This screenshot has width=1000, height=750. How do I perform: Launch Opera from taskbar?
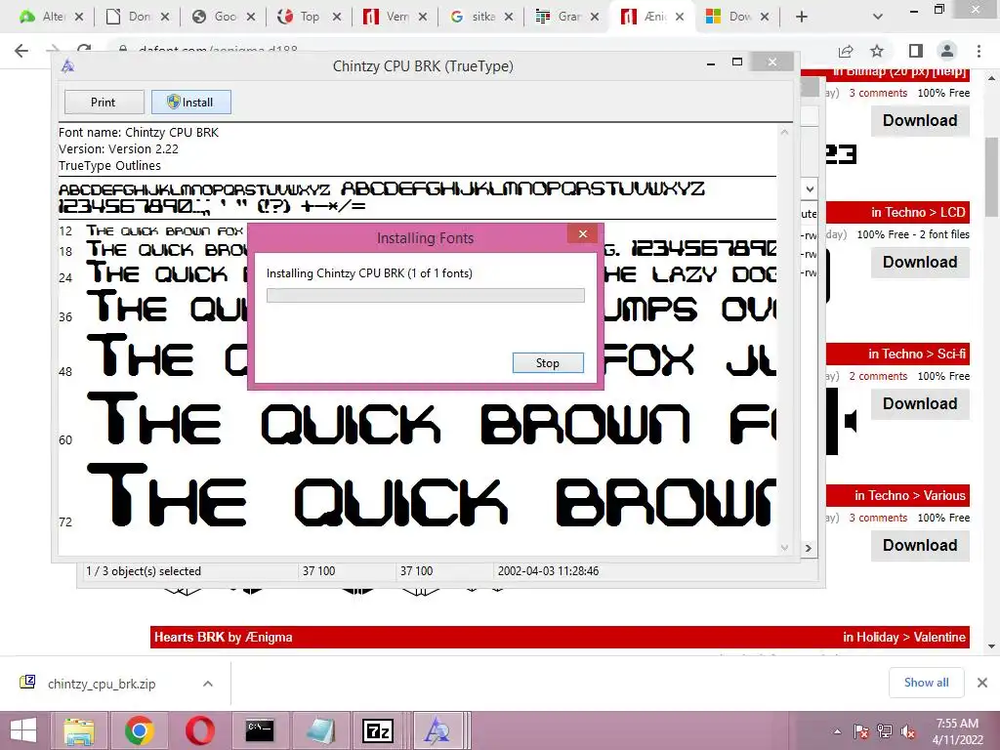point(199,730)
